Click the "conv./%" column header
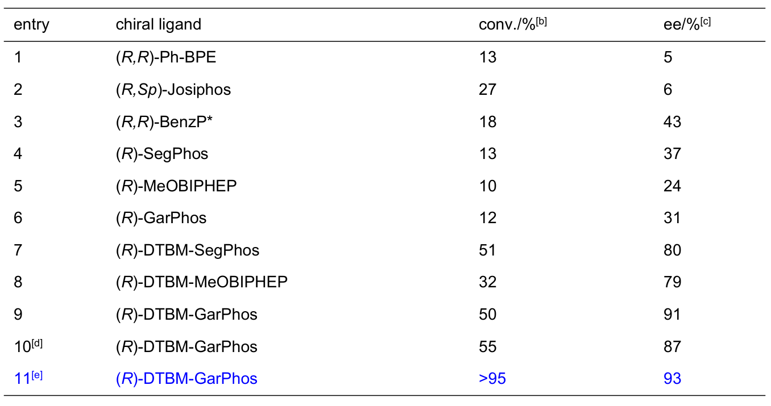Screen dimensions: 771x406 (x=512, y=24)
